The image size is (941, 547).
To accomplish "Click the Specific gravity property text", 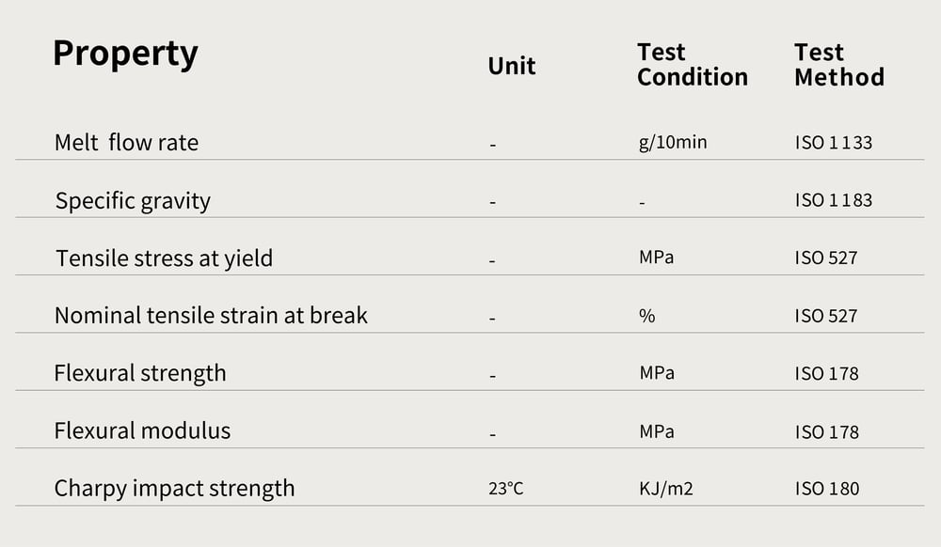I will pos(133,201).
